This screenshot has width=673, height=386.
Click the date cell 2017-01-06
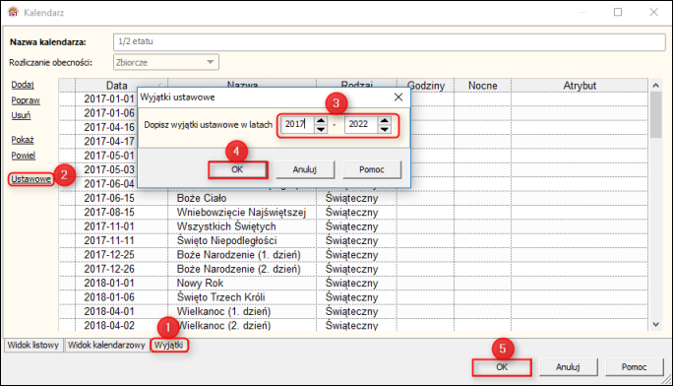click(109, 113)
